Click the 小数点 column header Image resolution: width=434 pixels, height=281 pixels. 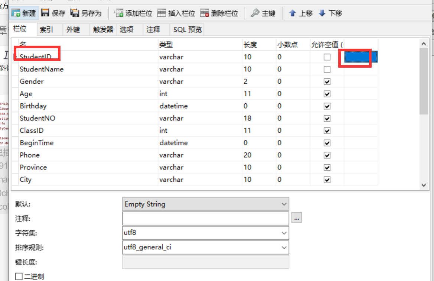pyautogui.click(x=293, y=44)
